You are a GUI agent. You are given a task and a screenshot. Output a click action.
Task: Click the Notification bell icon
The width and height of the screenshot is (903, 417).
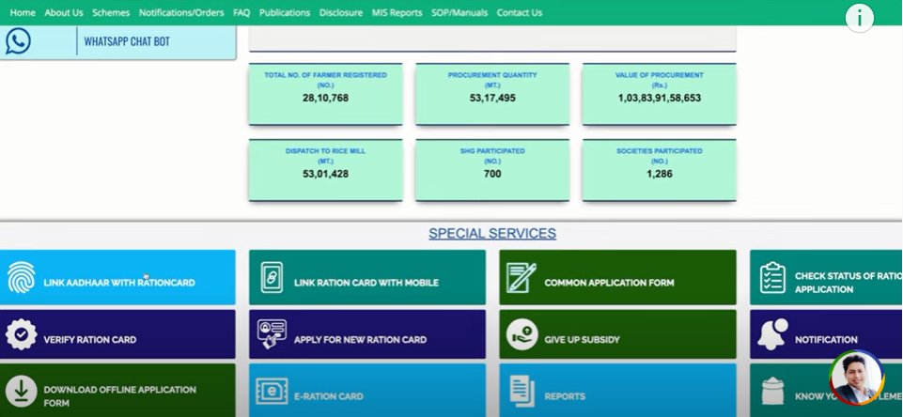click(772, 335)
